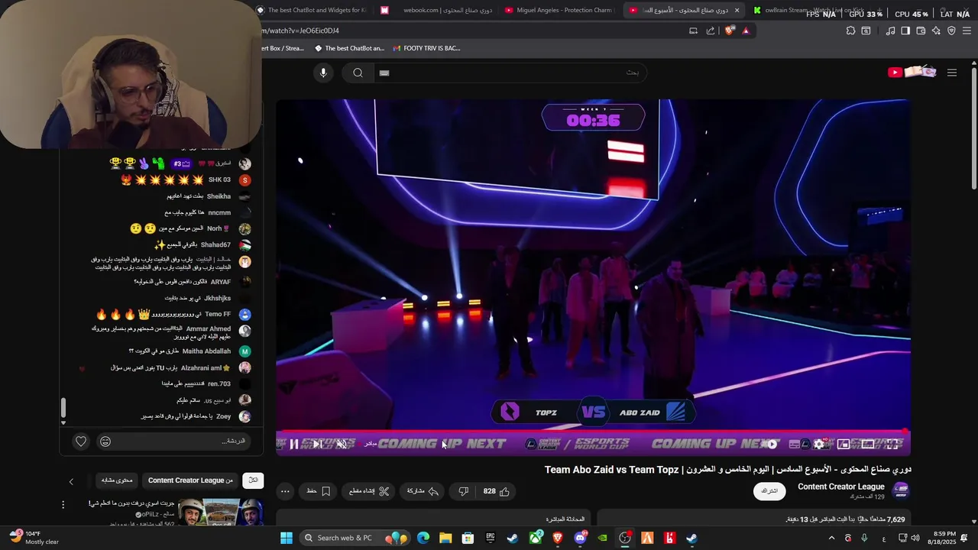
Task: Open options for the oPiiLz recommended video
Action: coord(63,504)
